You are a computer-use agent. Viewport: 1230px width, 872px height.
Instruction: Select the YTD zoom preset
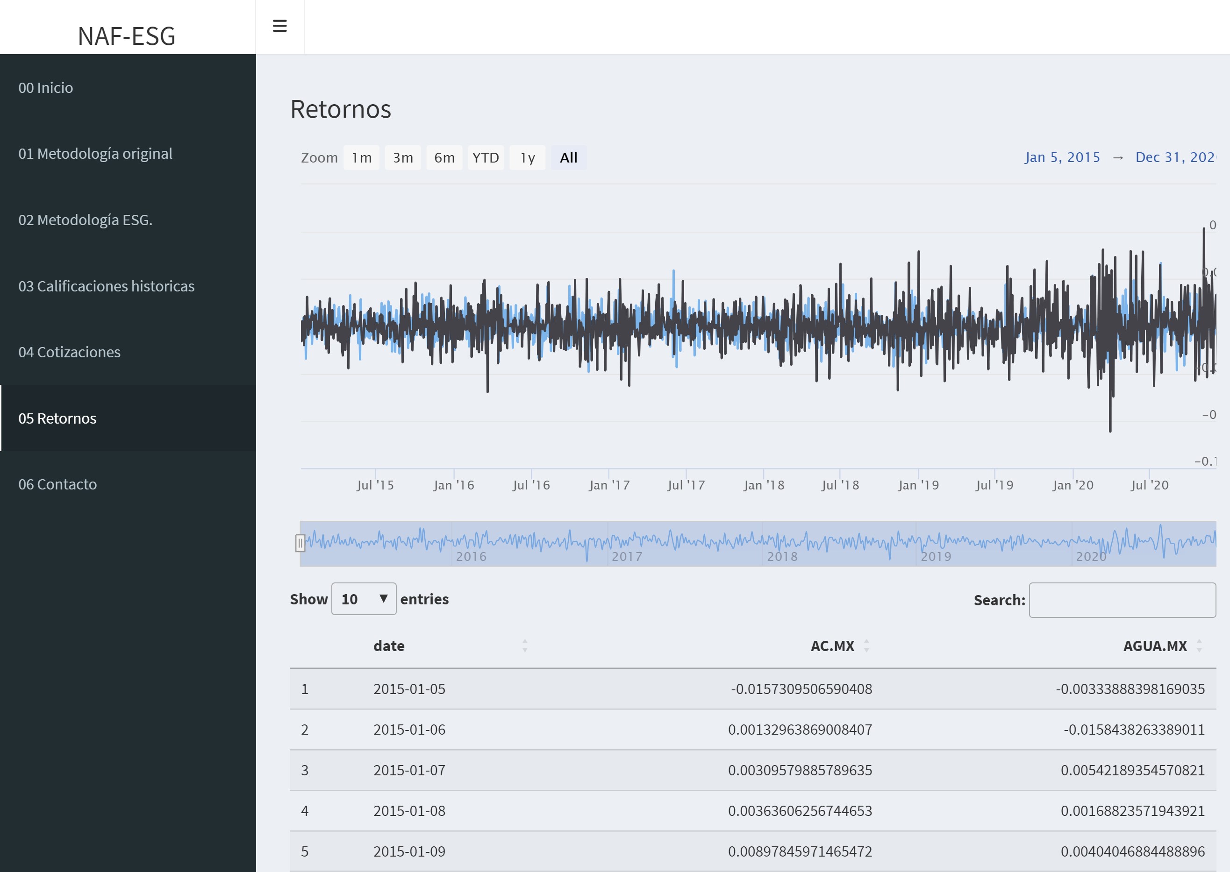click(485, 157)
